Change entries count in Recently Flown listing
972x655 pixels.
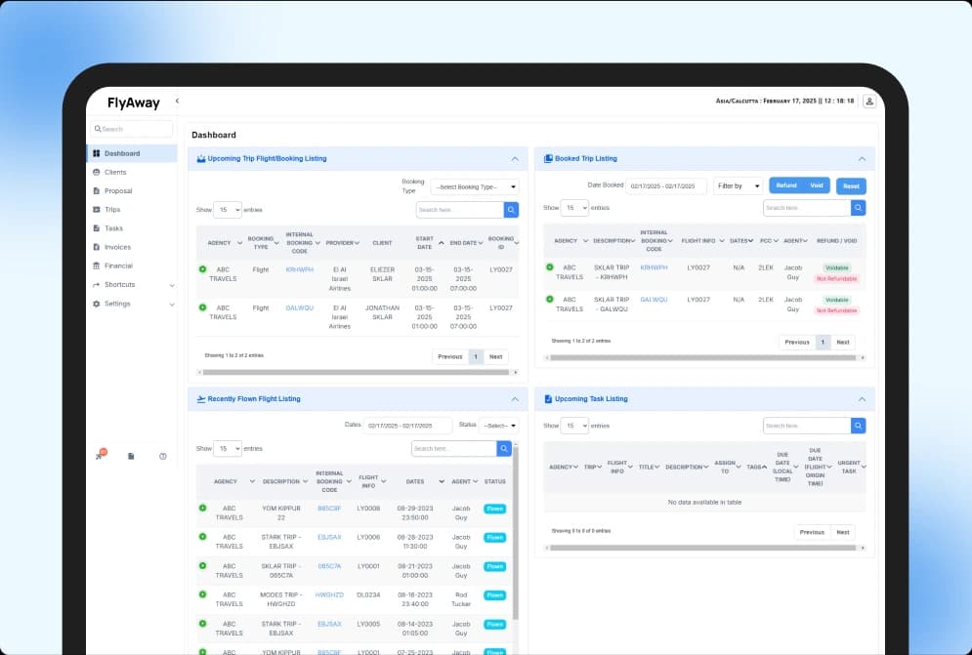(x=228, y=449)
